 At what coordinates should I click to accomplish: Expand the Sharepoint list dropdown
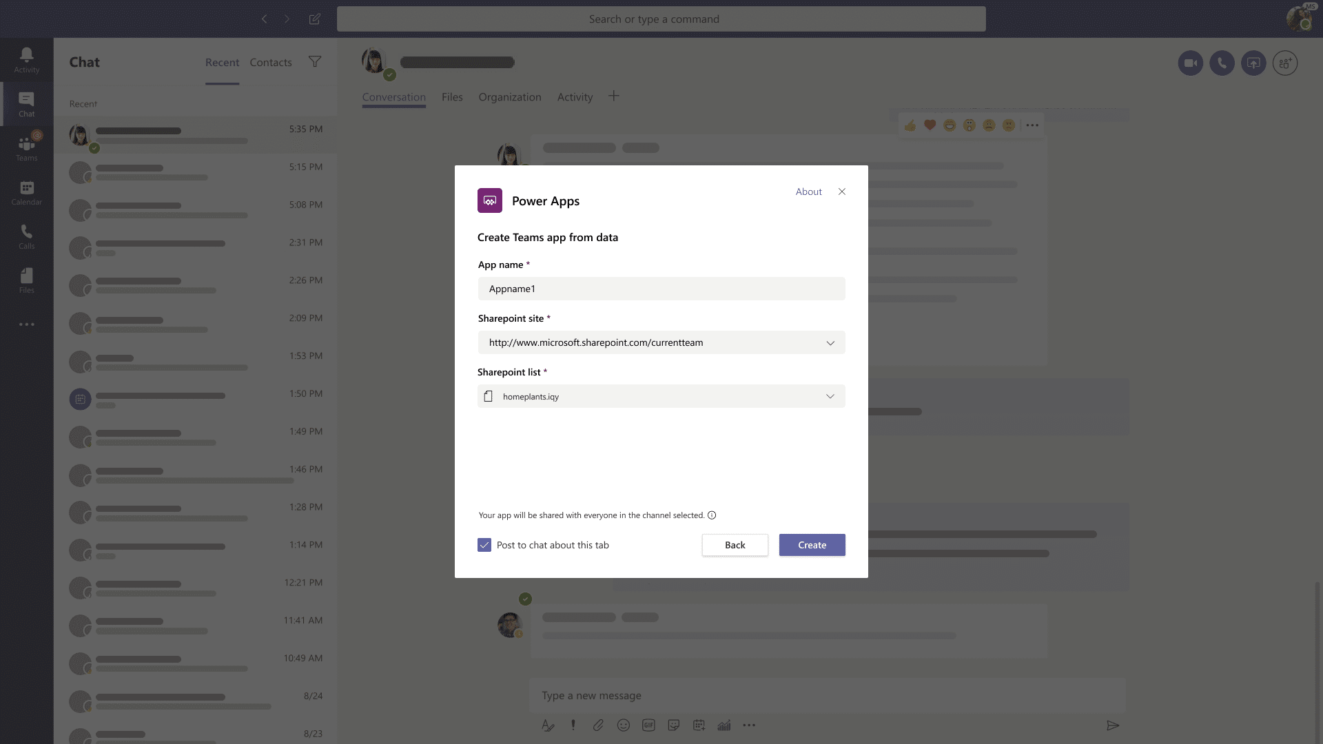(x=830, y=397)
